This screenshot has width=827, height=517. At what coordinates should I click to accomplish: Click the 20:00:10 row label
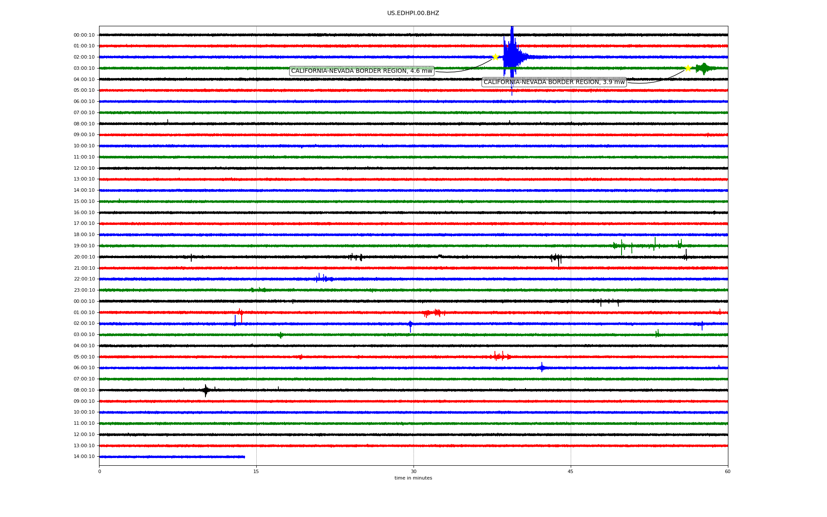(84, 257)
